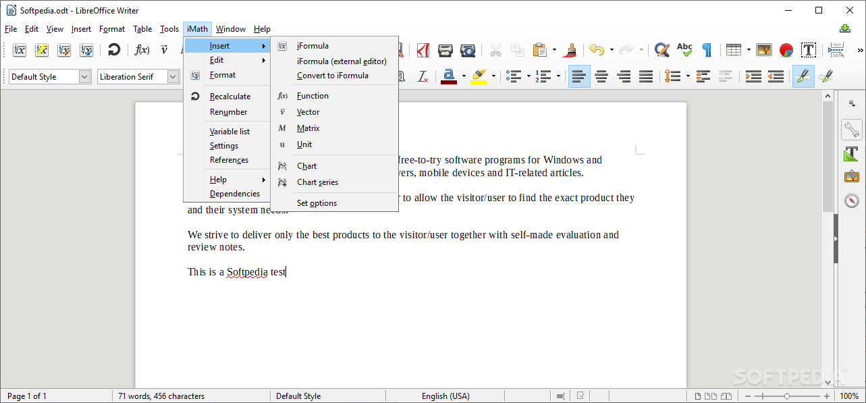Click the 71 words, 456 characters status
Screen dimensions: 866x403
click(x=161, y=396)
